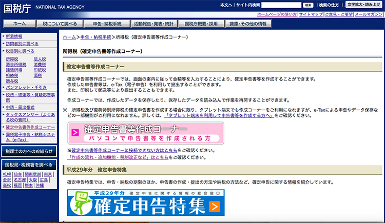Click the 税理士の方へのお知らせ sidebar button
385x223 pixels.
29,151
